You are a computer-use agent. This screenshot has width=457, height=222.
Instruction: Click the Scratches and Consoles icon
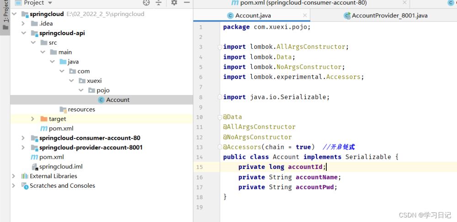click(25, 186)
